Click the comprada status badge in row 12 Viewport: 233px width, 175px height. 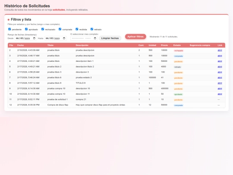tap(179, 105)
